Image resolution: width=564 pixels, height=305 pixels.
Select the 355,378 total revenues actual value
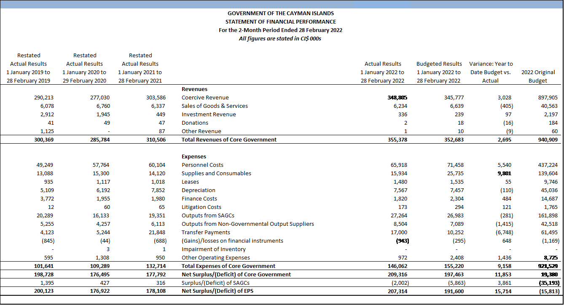(x=397, y=140)
